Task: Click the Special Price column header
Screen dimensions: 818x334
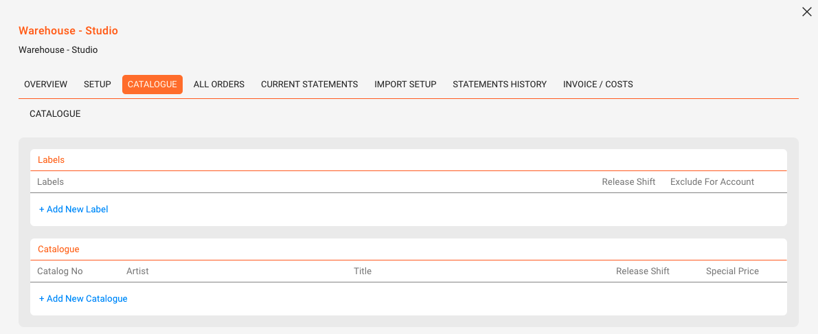Action: pos(732,271)
